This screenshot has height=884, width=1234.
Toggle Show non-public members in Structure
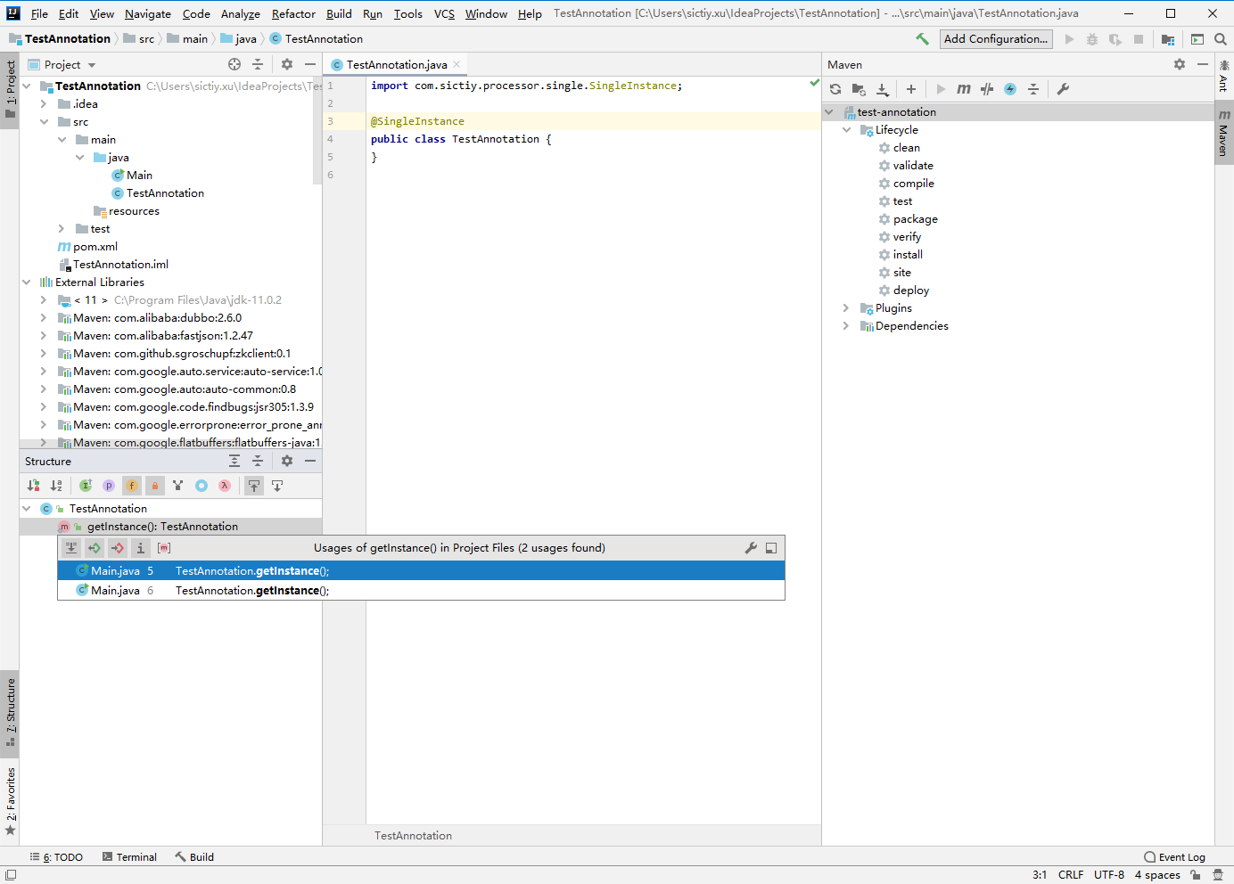(155, 486)
